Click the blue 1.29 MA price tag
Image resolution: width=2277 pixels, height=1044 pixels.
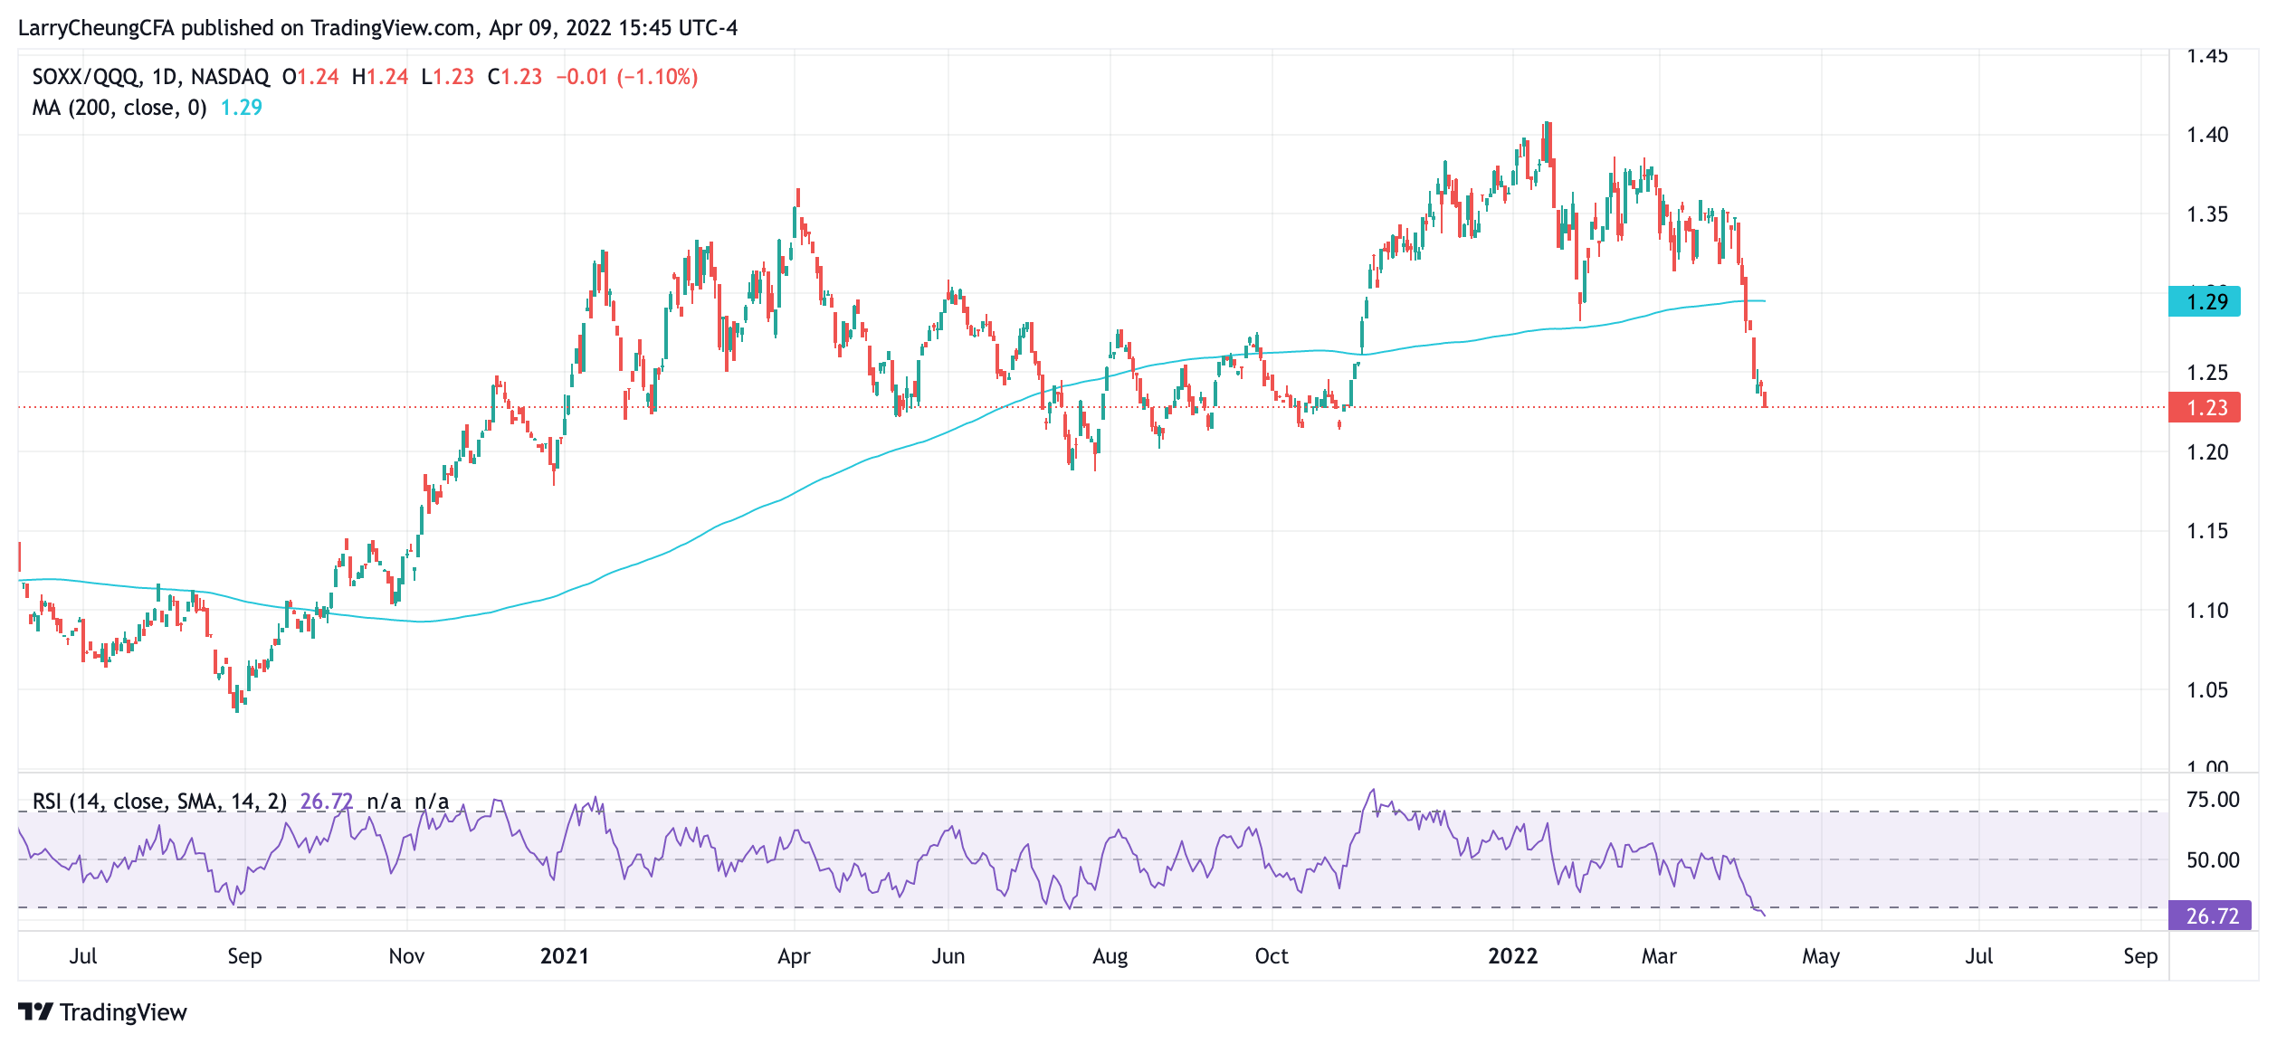tap(2205, 302)
